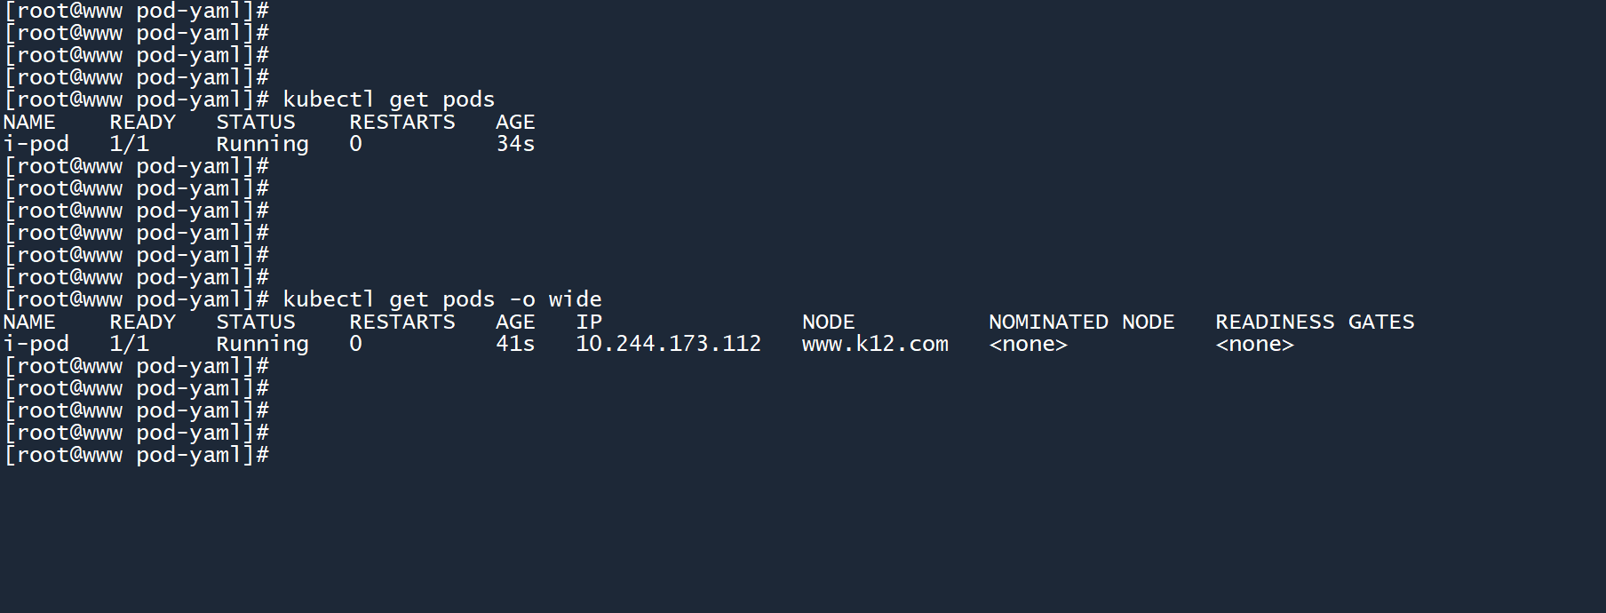This screenshot has height=613, width=1606.
Task: Click i-pod name in the 41s row
Action: (x=36, y=344)
